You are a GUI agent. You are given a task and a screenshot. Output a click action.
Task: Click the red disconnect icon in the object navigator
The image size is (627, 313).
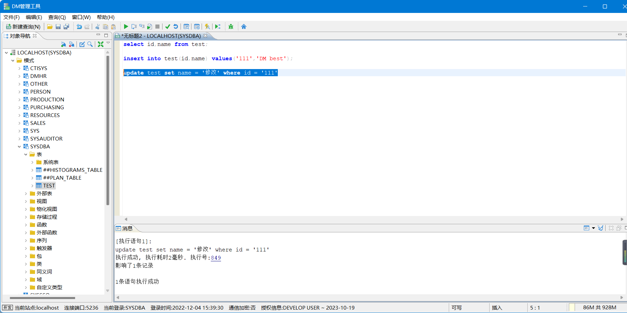click(72, 44)
